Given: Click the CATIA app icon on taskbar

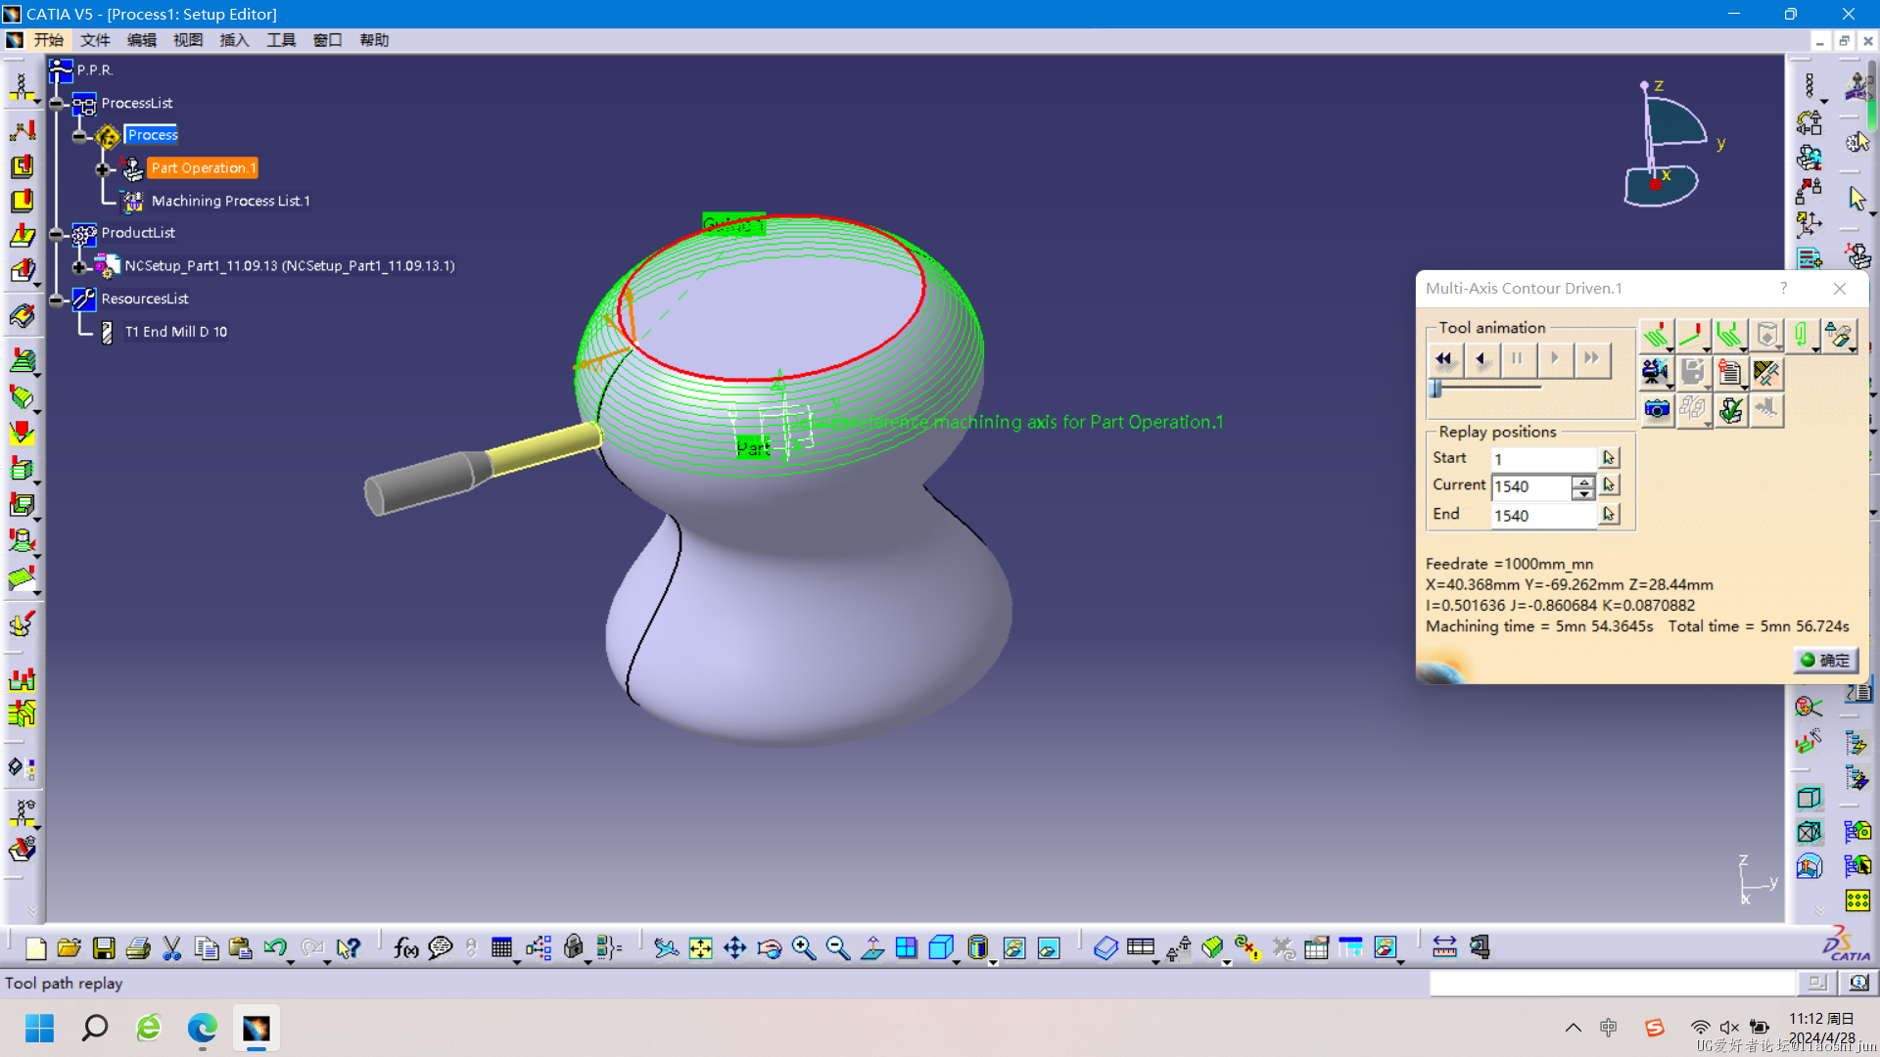Looking at the screenshot, I should point(256,1028).
